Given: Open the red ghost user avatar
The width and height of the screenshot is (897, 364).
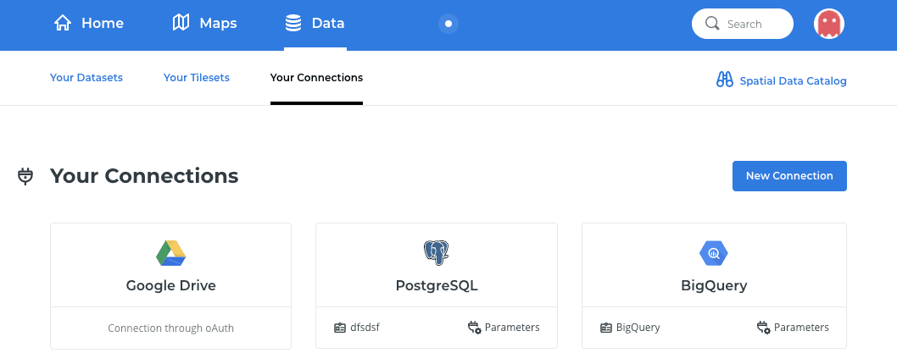Looking at the screenshot, I should tap(829, 24).
